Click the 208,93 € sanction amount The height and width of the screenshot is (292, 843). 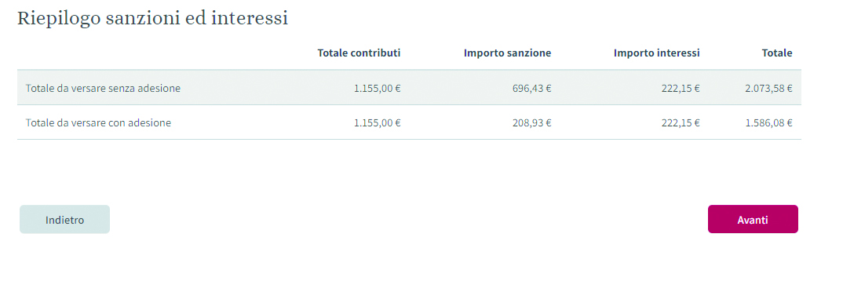pyautogui.click(x=531, y=122)
